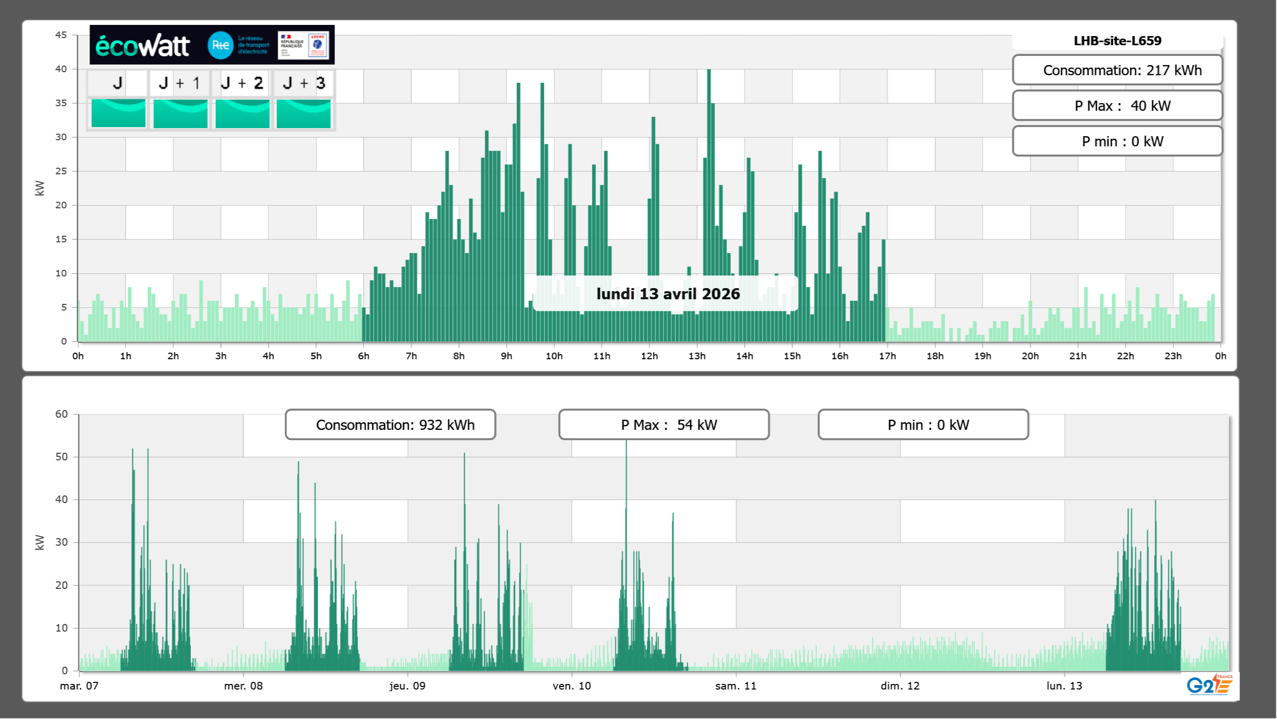Select the J + 1 forecast tab
Image resolution: width=1277 pixels, height=719 pixels.
(180, 83)
